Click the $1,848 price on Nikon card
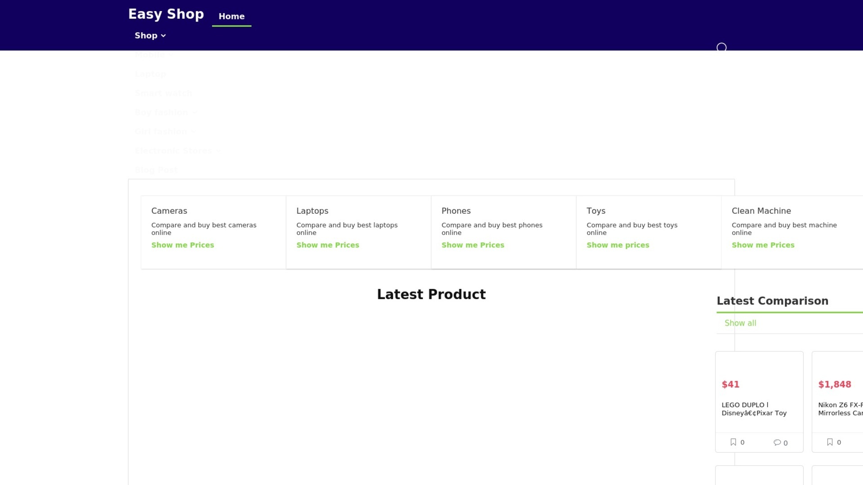This screenshot has height=485, width=863. pyautogui.click(x=835, y=385)
